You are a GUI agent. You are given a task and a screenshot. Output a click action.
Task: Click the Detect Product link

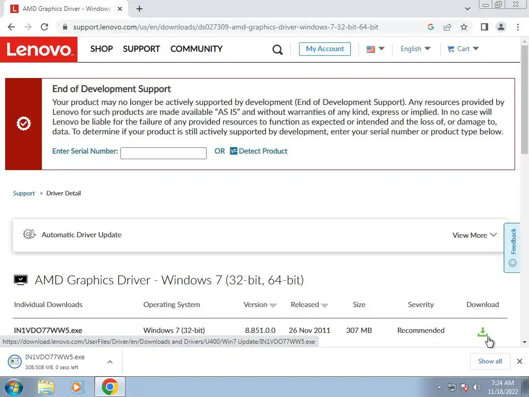tap(263, 151)
